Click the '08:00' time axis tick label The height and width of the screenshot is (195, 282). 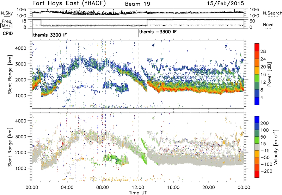pyautogui.click(x=103, y=188)
